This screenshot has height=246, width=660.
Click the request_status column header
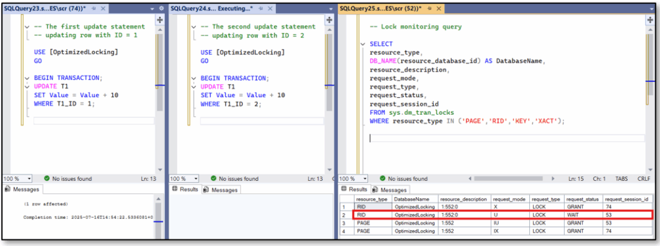(583, 199)
